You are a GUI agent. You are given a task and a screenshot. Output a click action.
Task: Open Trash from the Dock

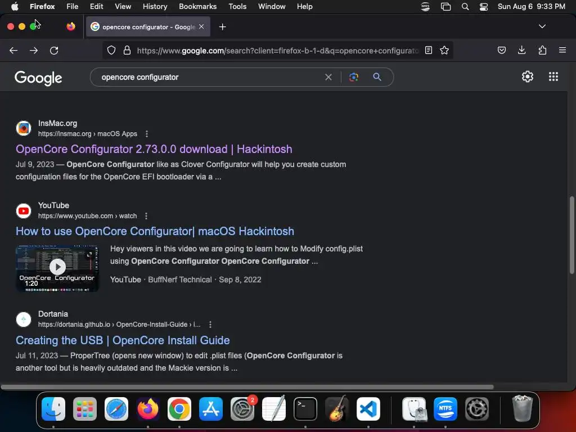tap(522, 408)
